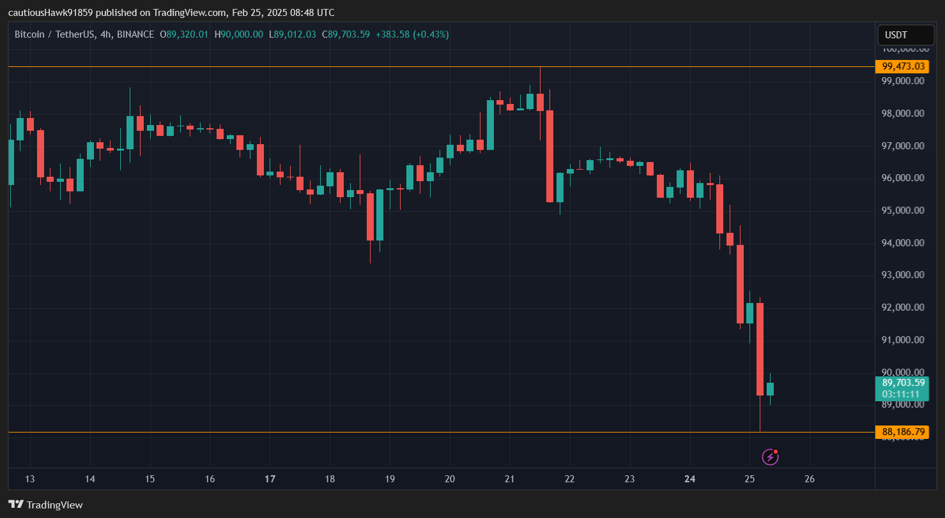Click the +0.43% change percentage
Viewport: 945px width, 518px height.
click(x=429, y=34)
